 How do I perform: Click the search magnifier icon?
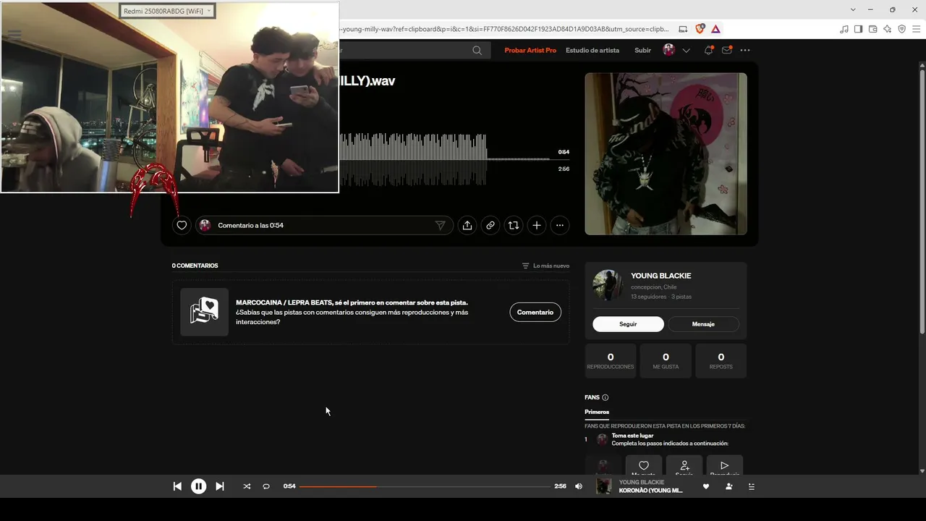click(477, 51)
